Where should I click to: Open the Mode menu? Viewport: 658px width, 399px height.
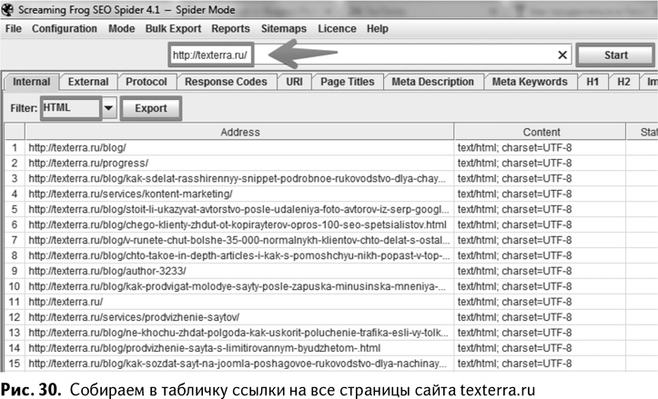121,29
